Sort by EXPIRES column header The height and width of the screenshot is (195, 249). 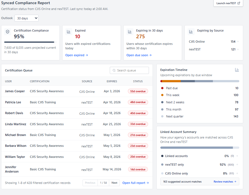point(112,81)
